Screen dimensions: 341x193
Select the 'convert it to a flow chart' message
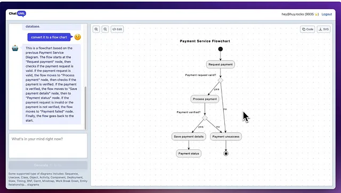point(49,37)
